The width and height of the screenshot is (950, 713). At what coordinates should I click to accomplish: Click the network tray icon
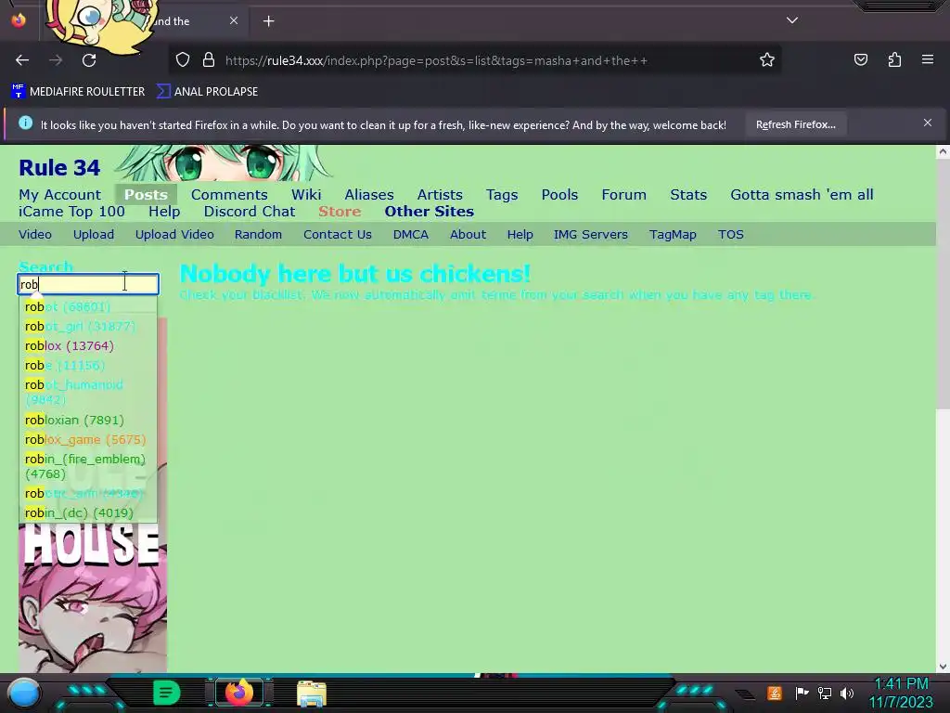[x=825, y=693]
